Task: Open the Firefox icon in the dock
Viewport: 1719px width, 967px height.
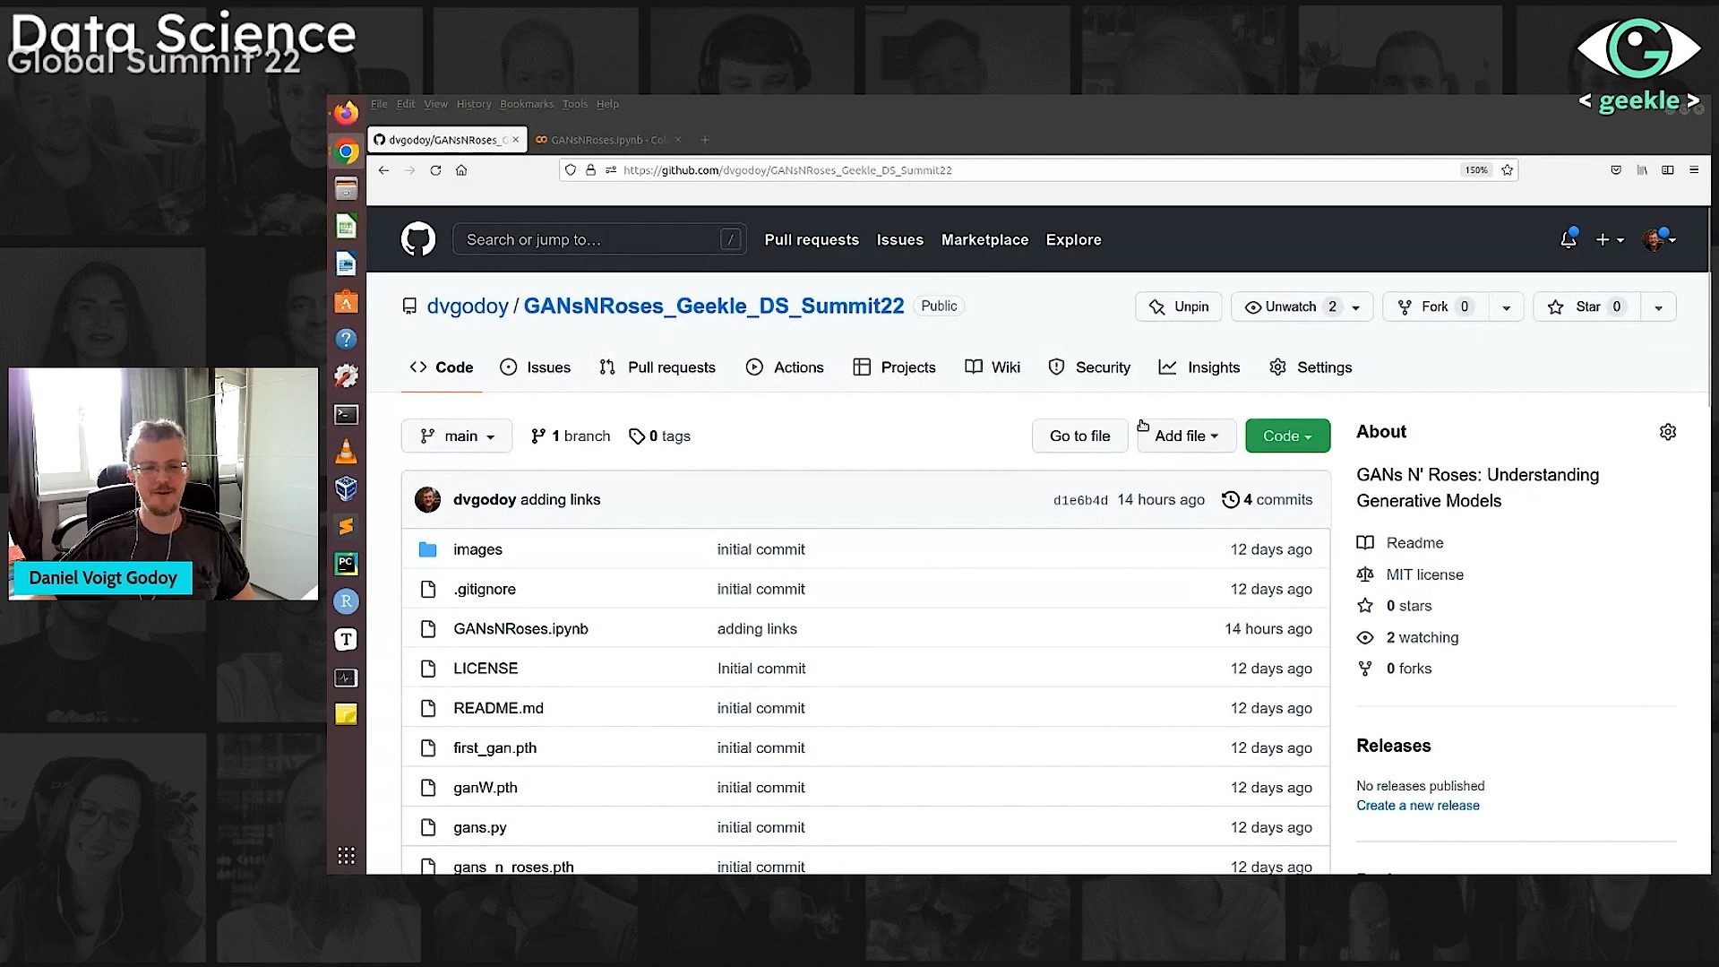Action: tap(347, 113)
